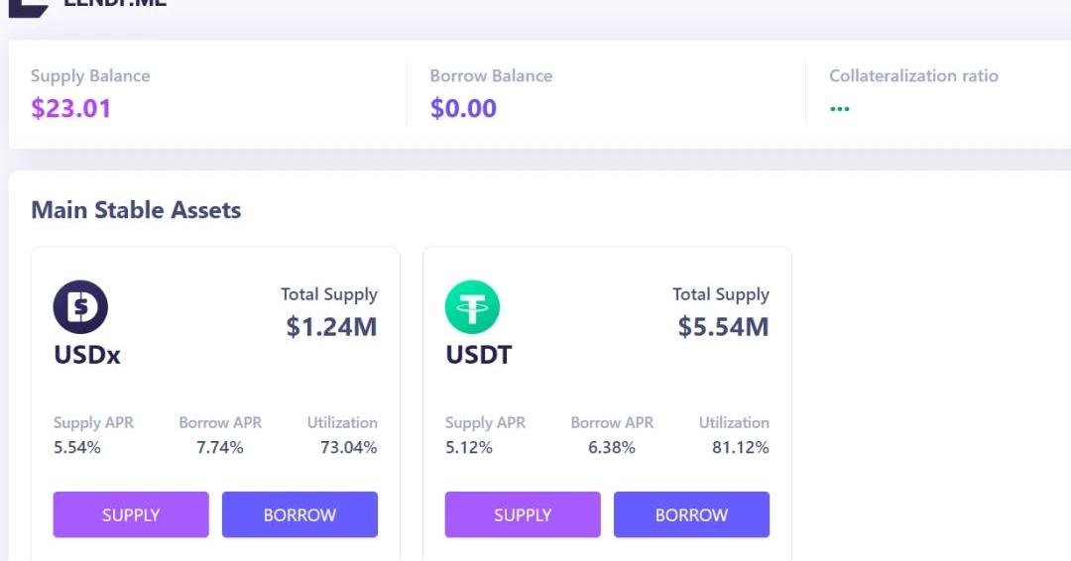The width and height of the screenshot is (1071, 561).
Task: Select the USDT asset name label
Action: coord(479,355)
